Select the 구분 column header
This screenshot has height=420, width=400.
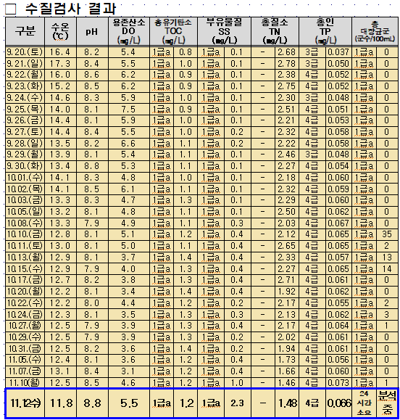25,31
